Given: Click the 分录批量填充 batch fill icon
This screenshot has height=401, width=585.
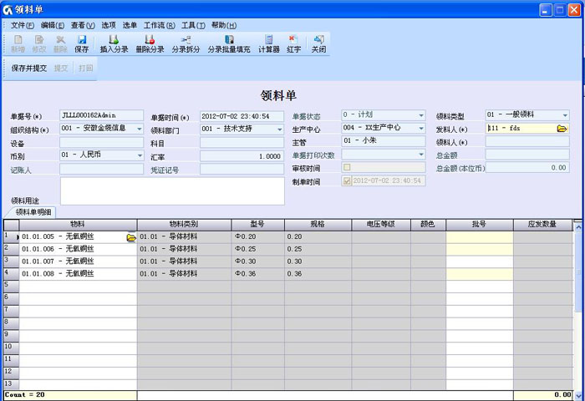Looking at the screenshot, I should click(228, 43).
